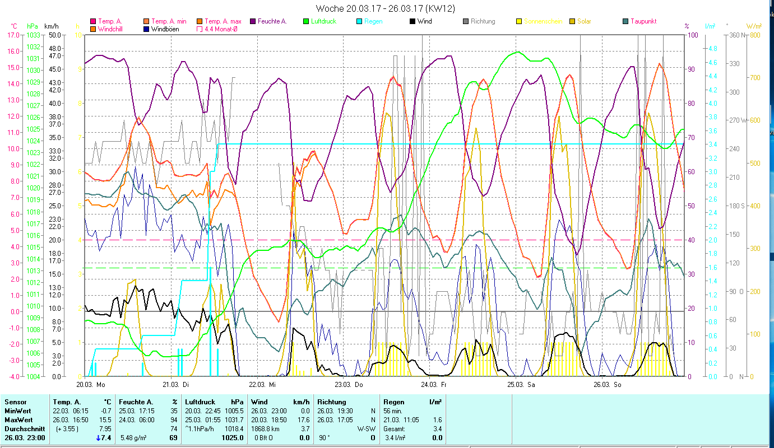Click the '20.03. Mo' day marker
Screen dimensions: 774x448
90,385
